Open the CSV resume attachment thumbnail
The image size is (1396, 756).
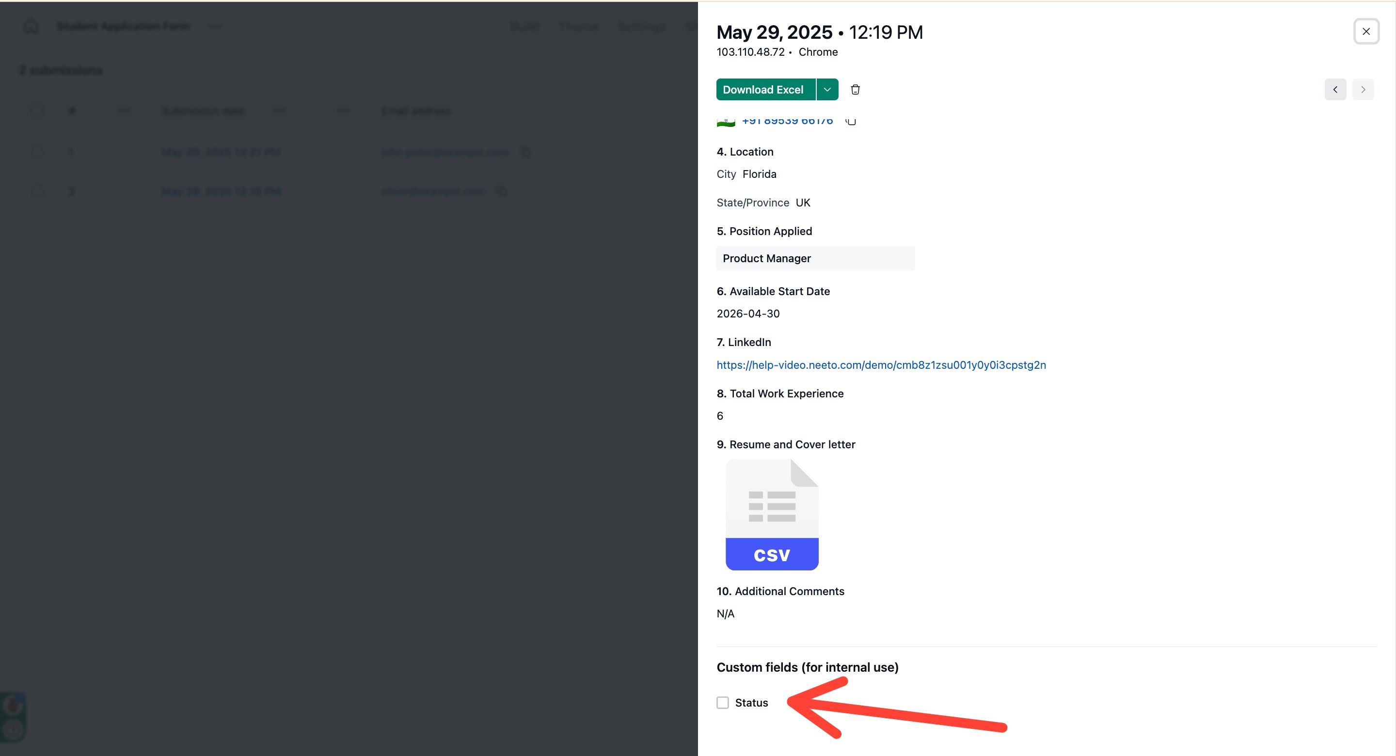click(x=772, y=514)
